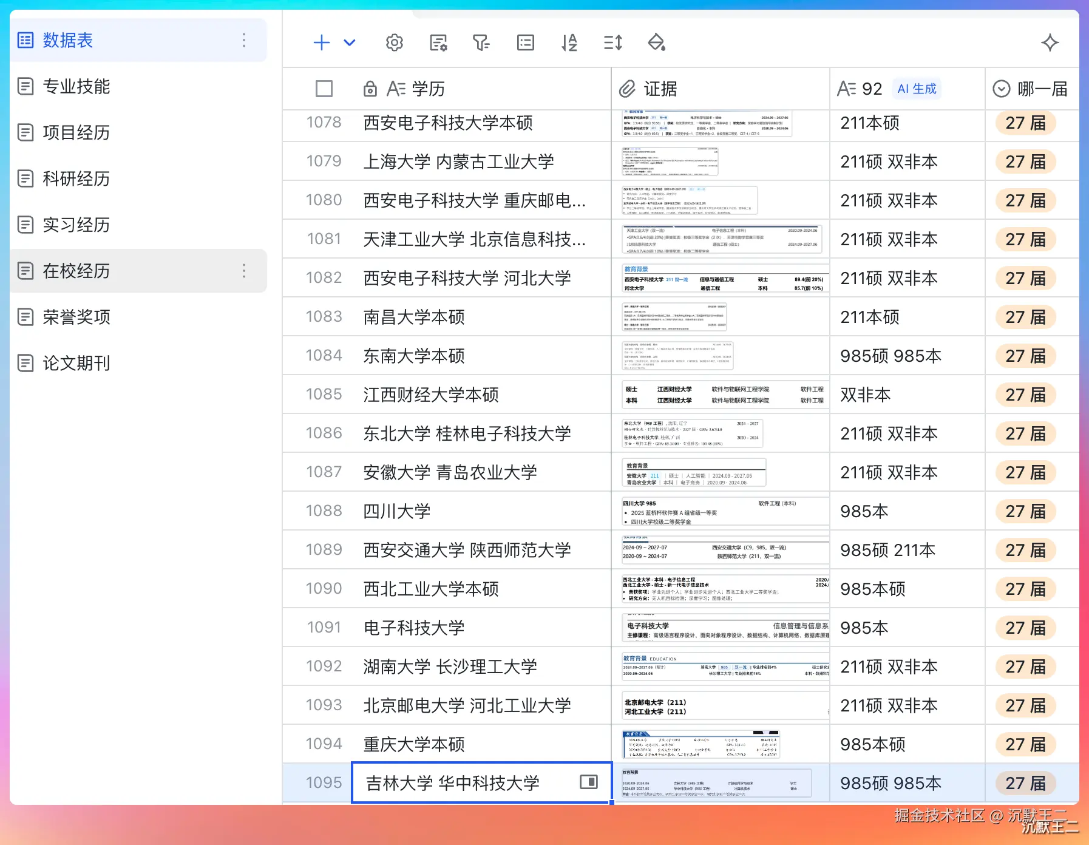The width and height of the screenshot is (1089, 845).
Task: Open the sort A-Z icon
Action: click(x=569, y=42)
